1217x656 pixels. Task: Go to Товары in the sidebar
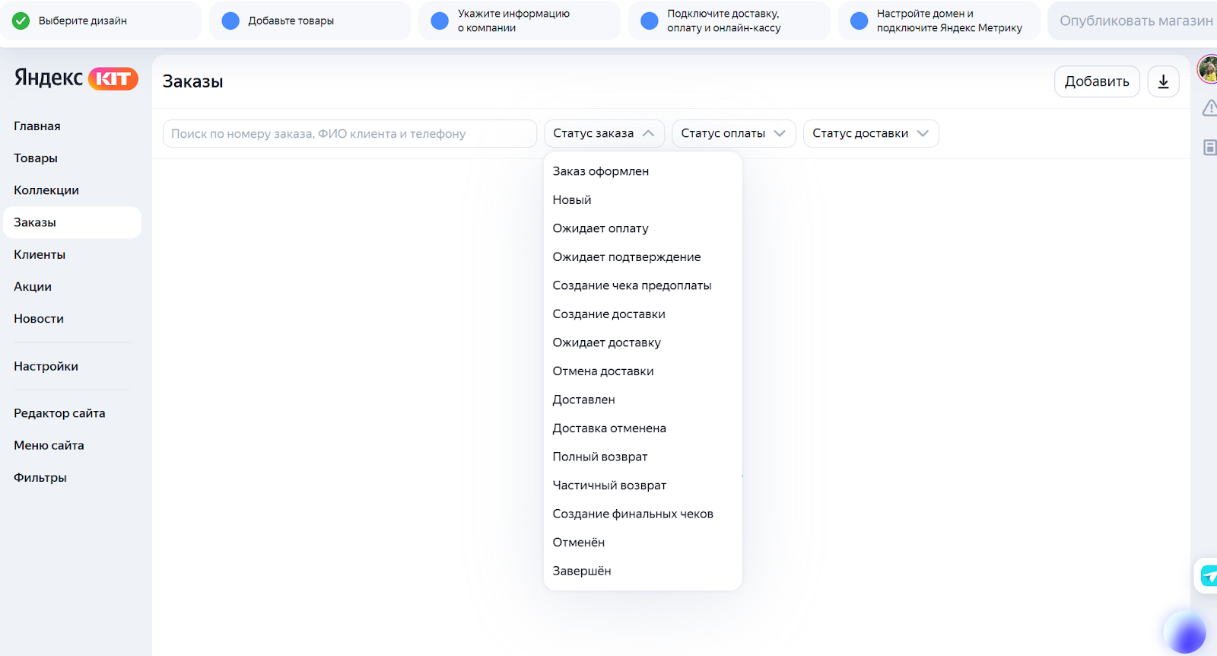click(x=36, y=158)
